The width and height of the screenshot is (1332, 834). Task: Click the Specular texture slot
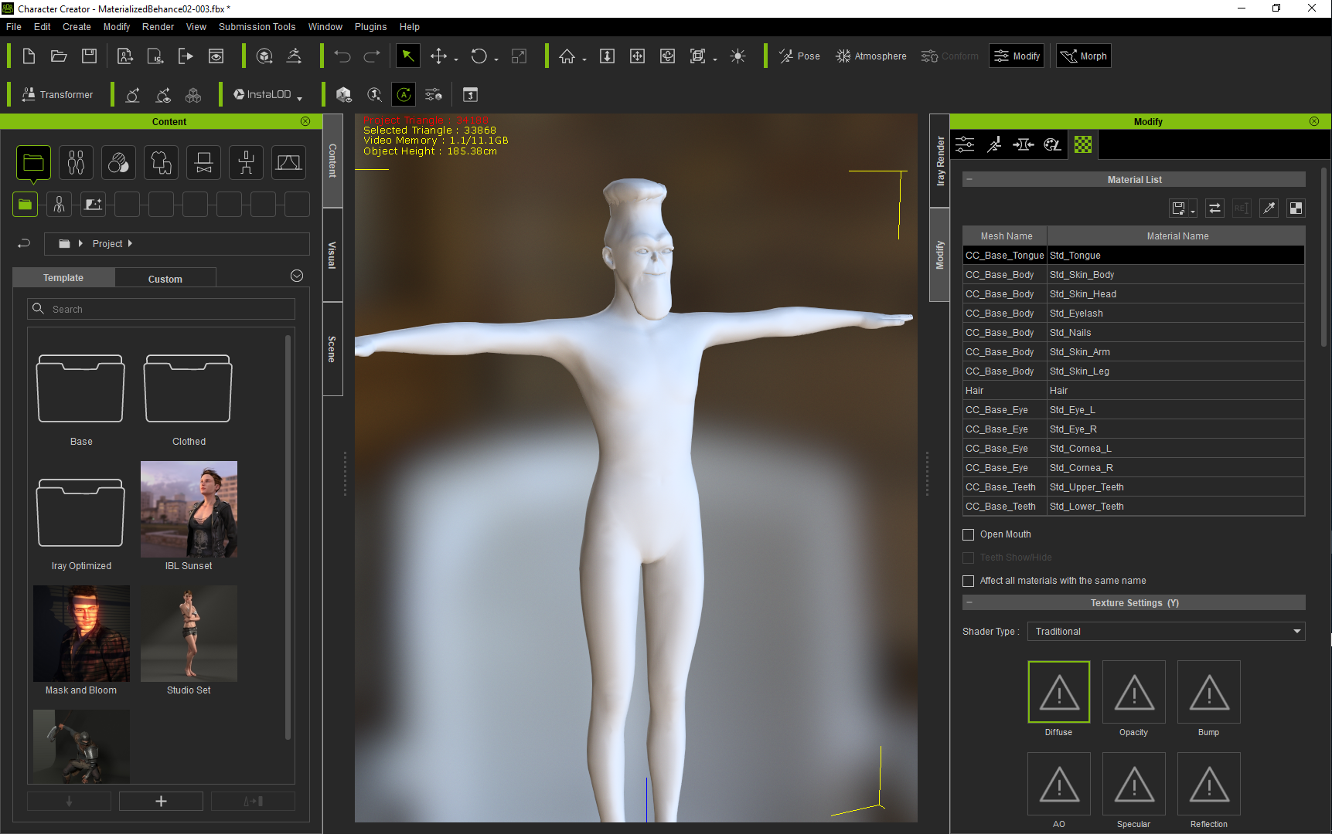point(1134,783)
